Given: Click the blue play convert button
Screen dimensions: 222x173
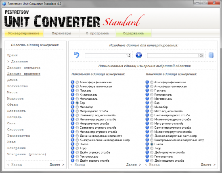Looking at the screenshot, I should (138, 55).
